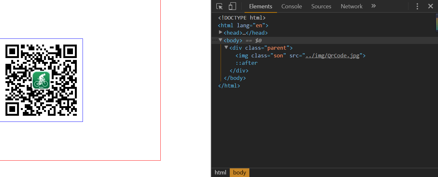This screenshot has width=438, height=177.
Task: Select the ::after pseudo-element row
Action: (x=246, y=63)
